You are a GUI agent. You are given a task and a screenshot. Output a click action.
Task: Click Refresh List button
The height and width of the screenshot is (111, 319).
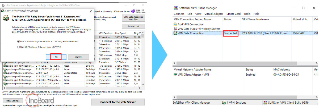coord(133,26)
